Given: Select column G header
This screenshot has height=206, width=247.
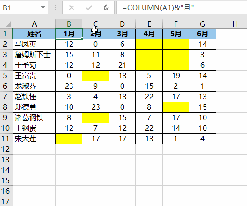Looking at the screenshot, I should [x=202, y=24].
